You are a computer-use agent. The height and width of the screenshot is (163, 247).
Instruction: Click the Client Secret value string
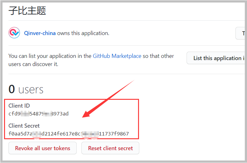tap(69, 134)
